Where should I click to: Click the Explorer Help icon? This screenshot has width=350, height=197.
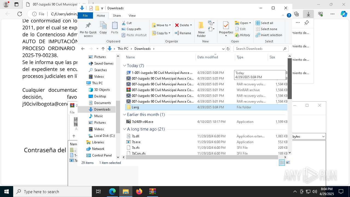[x=289, y=15]
